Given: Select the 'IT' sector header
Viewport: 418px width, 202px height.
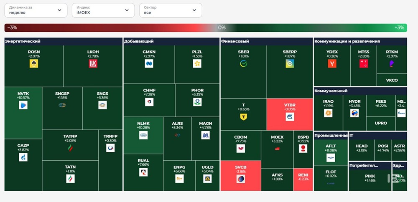Looking at the screenshot, I should pos(378,136).
